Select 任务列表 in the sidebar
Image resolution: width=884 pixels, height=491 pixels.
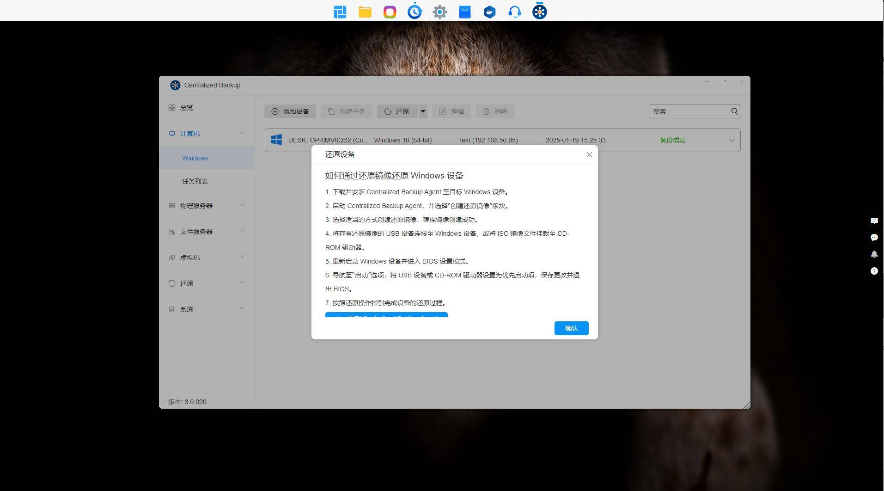pyautogui.click(x=195, y=181)
